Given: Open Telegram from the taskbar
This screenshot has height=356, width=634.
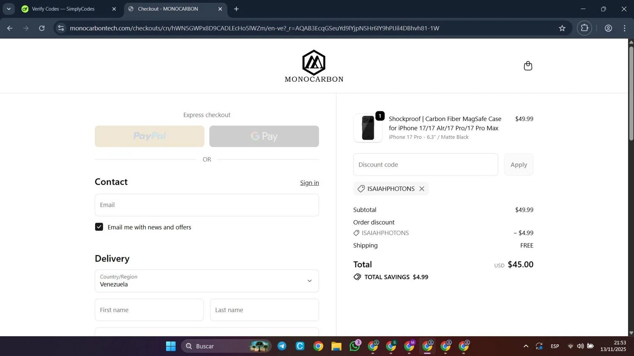Looking at the screenshot, I should tap(282, 346).
